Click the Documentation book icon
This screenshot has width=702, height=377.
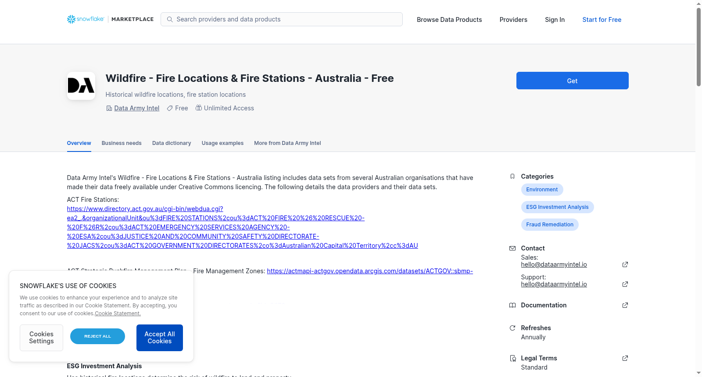point(512,305)
